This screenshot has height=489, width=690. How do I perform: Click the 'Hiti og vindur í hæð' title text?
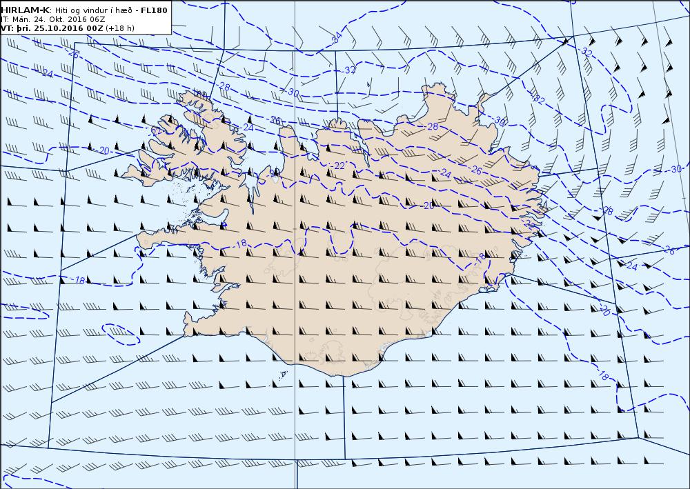(94, 10)
